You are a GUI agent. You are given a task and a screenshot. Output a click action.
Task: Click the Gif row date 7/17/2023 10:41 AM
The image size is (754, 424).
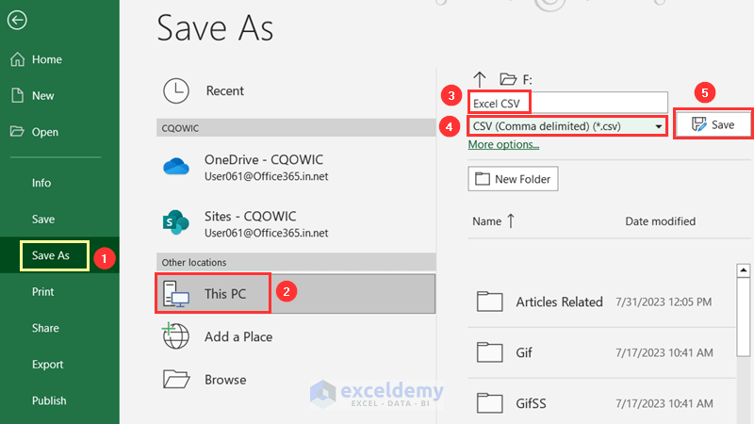664,352
